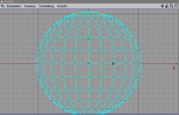Click the leftmost sphere point on the equator
This screenshot has height=115, width=179.
pos(36,64)
